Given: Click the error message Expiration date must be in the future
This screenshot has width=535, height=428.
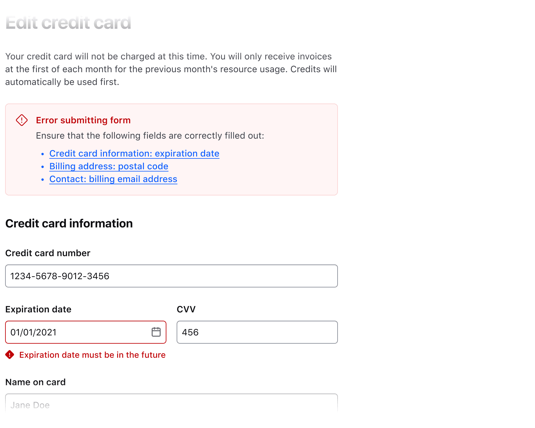Looking at the screenshot, I should pyautogui.click(x=92, y=355).
